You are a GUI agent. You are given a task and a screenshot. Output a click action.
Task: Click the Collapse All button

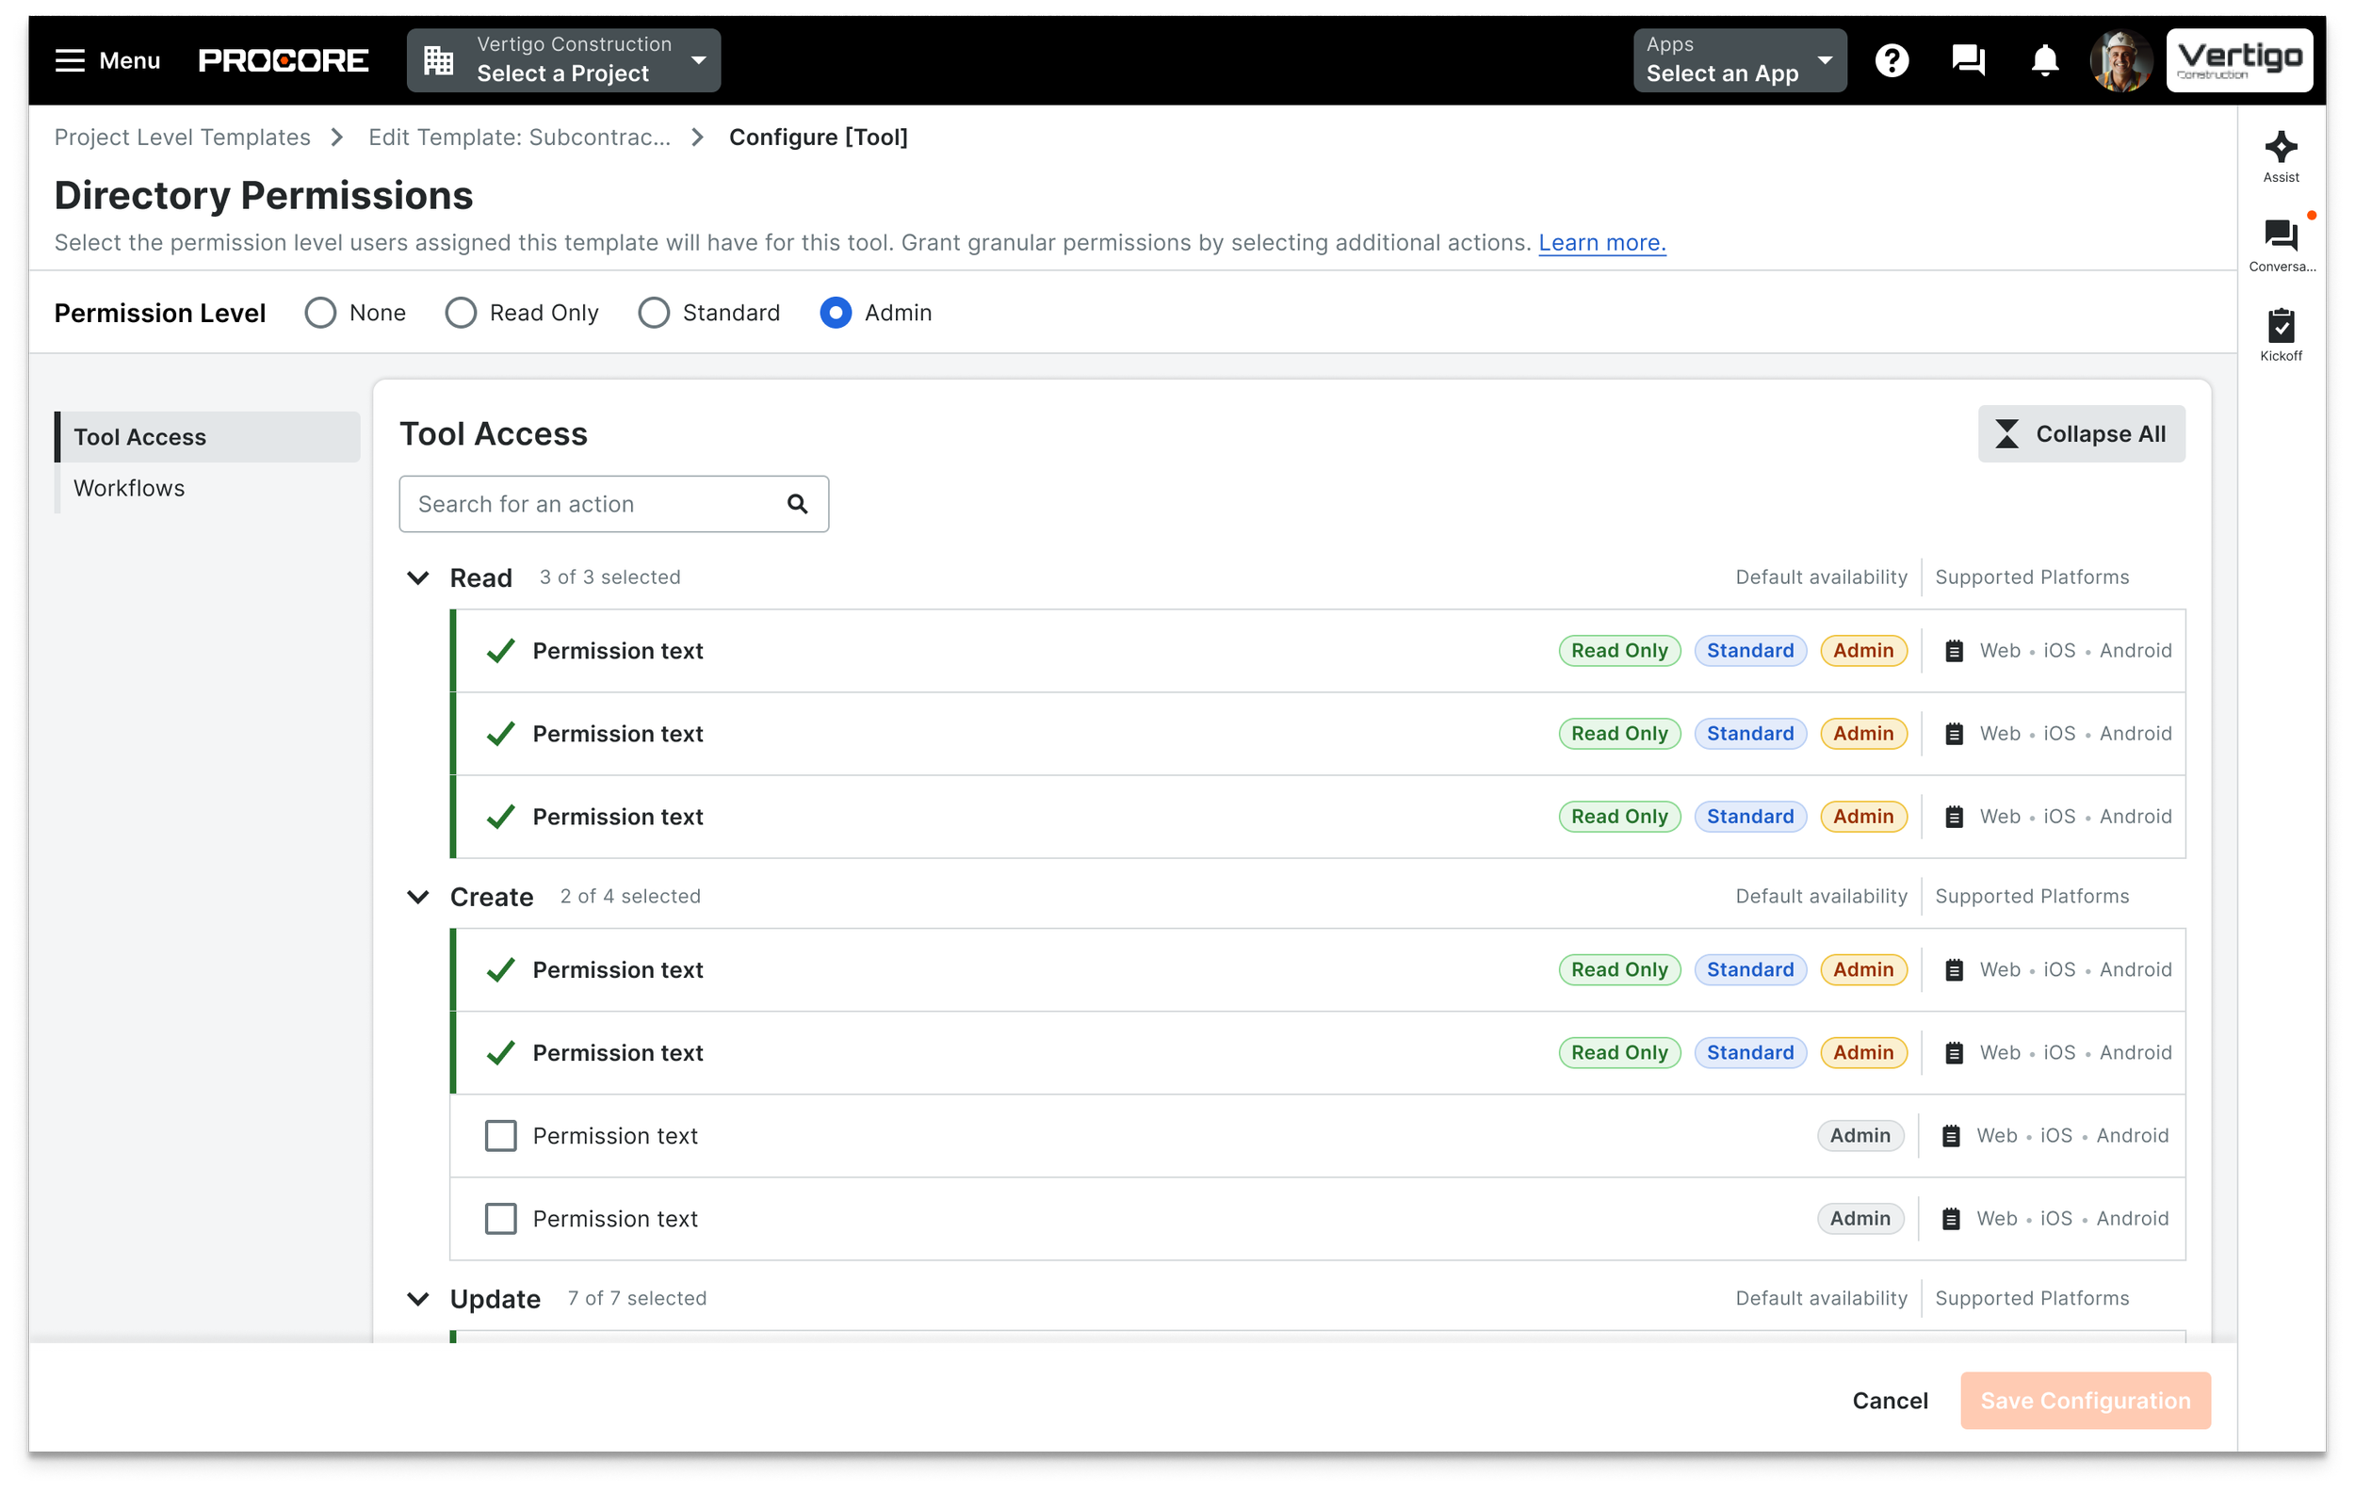[x=2080, y=434]
